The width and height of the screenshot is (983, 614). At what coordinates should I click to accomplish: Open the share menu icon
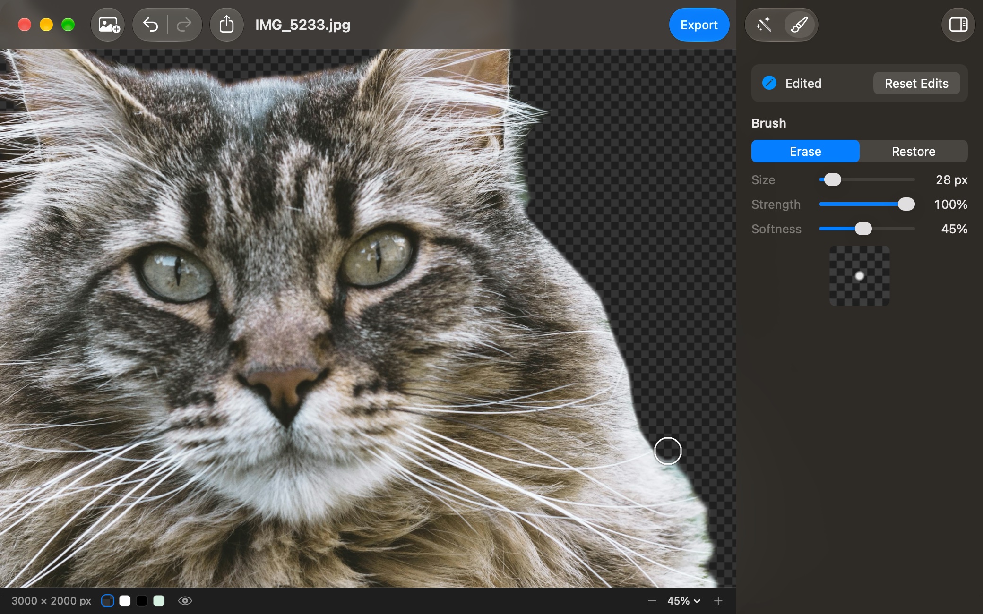pos(227,25)
